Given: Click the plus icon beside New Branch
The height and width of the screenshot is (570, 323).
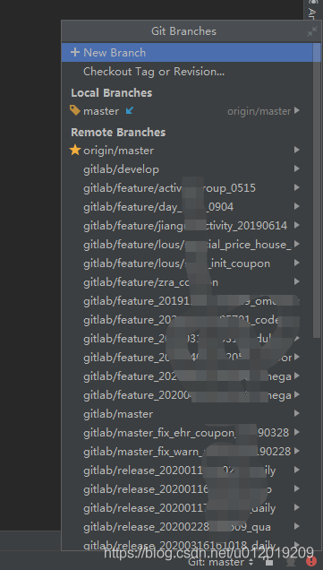Looking at the screenshot, I should [x=75, y=52].
